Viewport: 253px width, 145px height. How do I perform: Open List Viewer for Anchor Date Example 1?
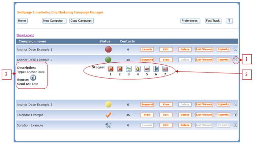point(204,49)
